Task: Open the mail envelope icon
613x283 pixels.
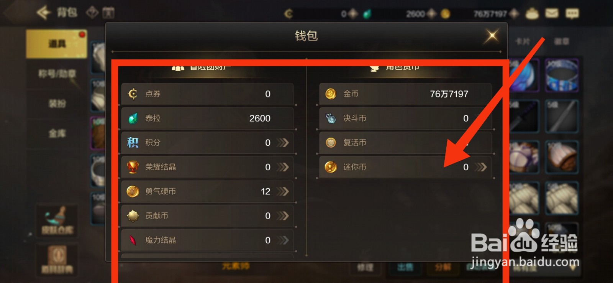Action: pos(552,13)
